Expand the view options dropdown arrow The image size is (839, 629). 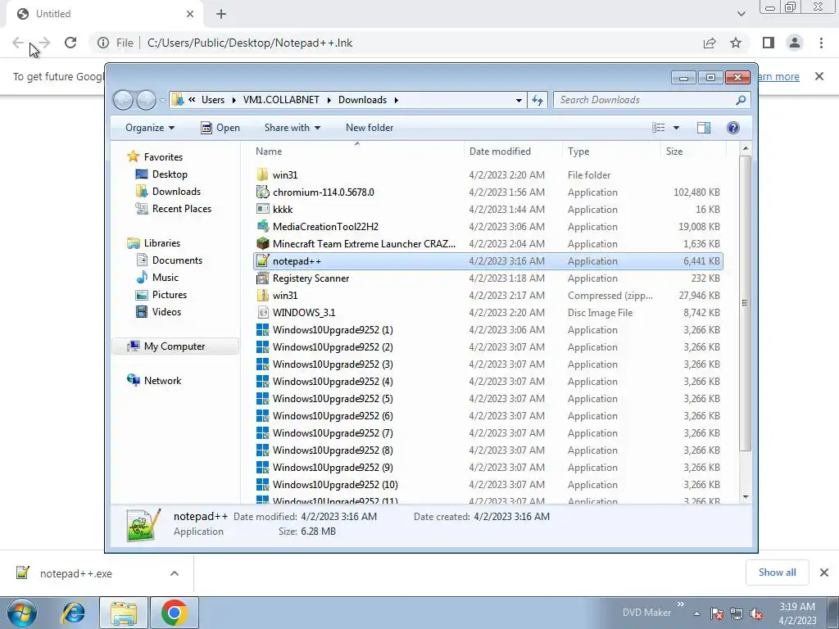coord(676,127)
